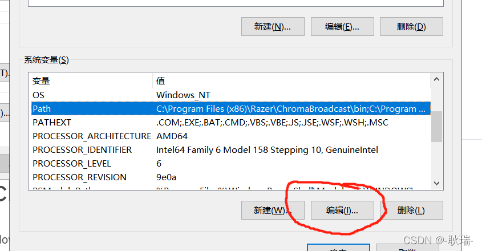Select the PROCESSOR_IDENTIFIER variable row
Screen dimensions: 482x251
231,150
